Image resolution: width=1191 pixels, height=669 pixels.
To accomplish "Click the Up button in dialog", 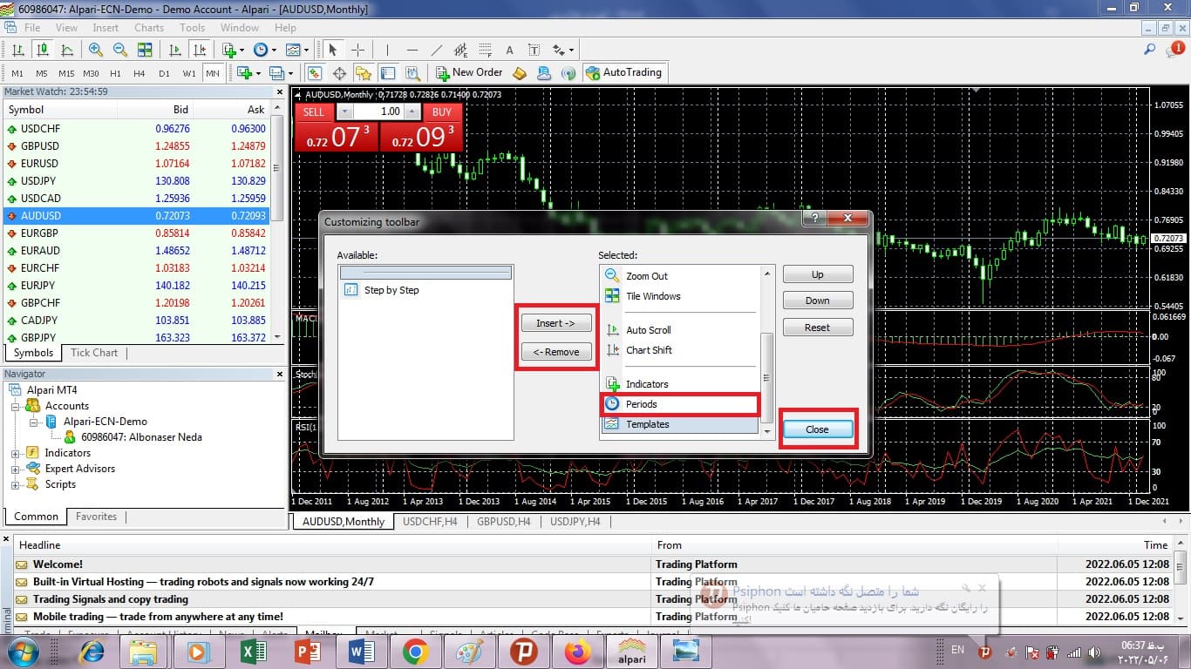I will (818, 274).
